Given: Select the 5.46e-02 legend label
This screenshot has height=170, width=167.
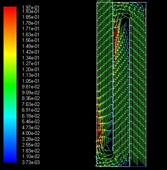Looking at the screenshot, I should click(31, 121).
